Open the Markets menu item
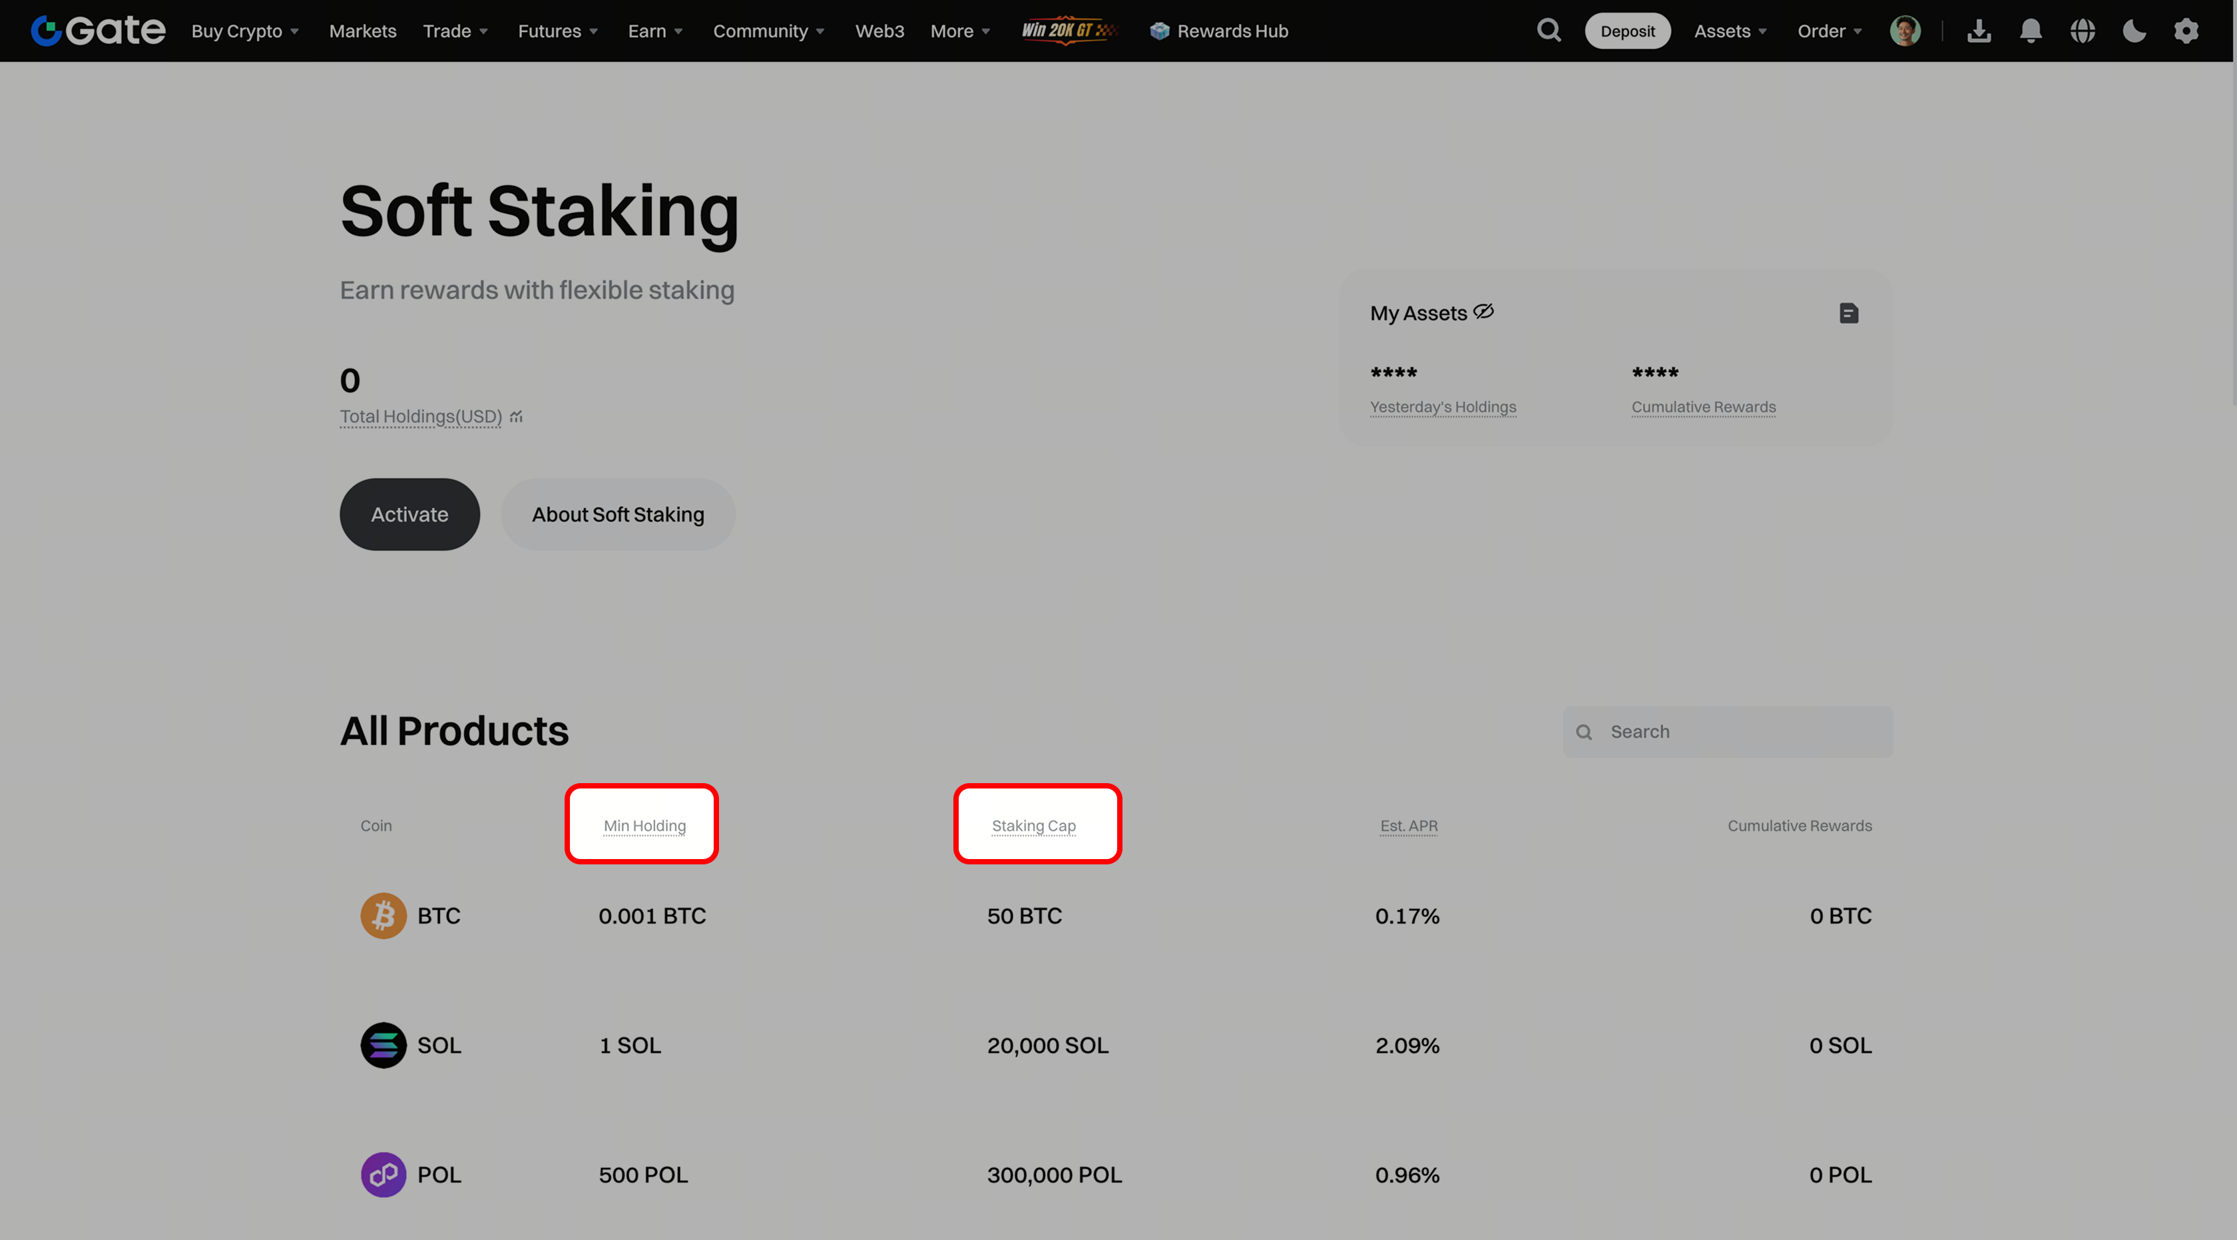Screen dimensions: 2237x1240 pyautogui.click(x=362, y=31)
